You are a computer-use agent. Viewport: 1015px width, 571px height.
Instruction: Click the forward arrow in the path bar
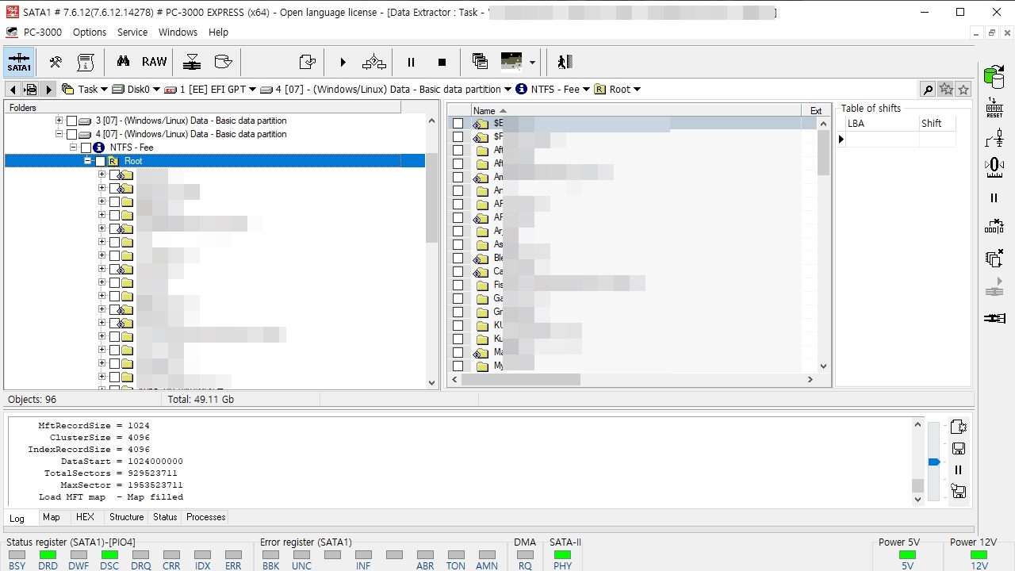[48, 90]
